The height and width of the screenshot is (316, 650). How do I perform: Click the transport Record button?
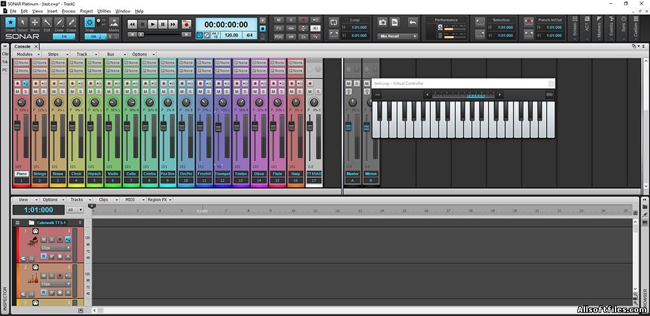(187, 25)
